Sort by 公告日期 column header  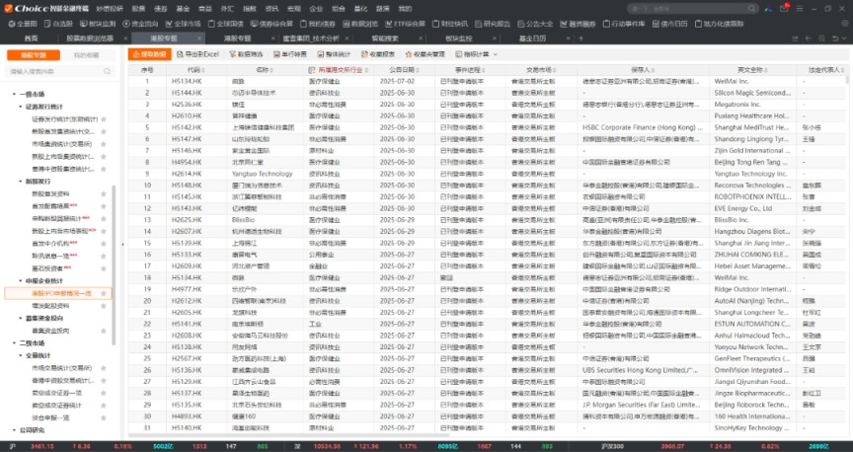click(x=402, y=70)
